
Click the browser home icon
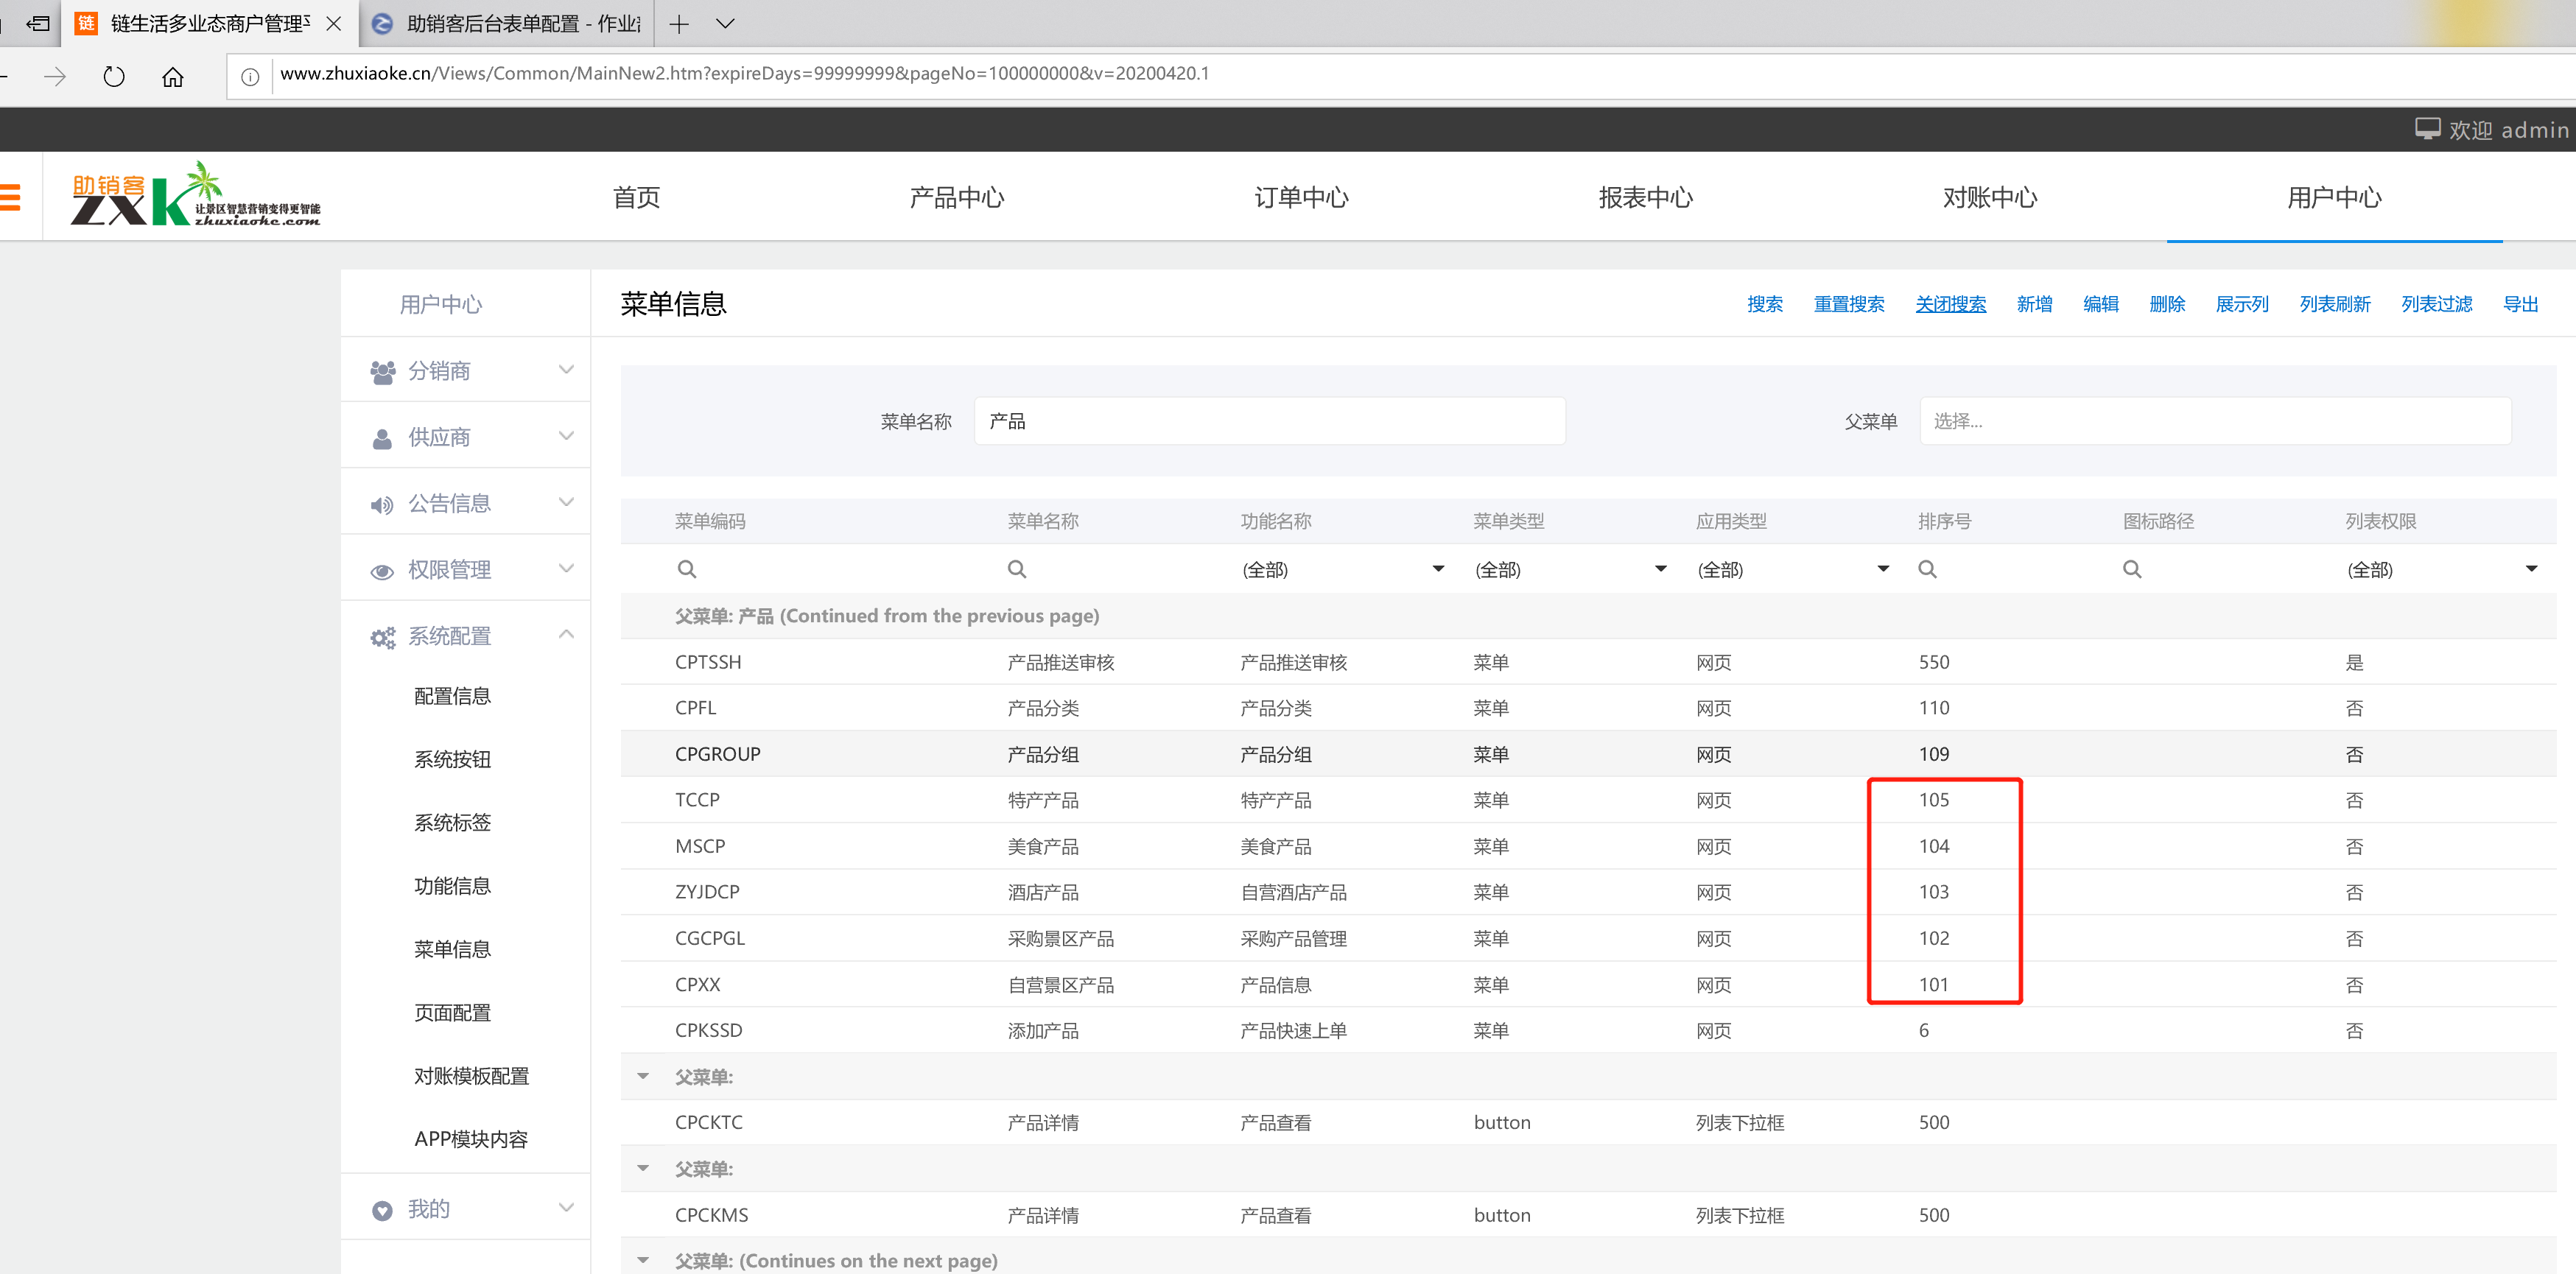click(x=173, y=76)
